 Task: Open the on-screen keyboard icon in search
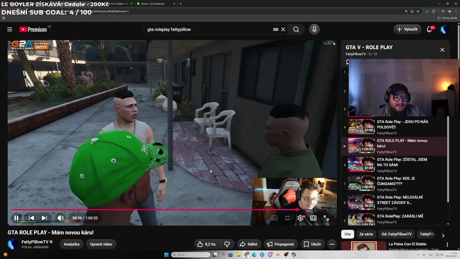click(276, 29)
